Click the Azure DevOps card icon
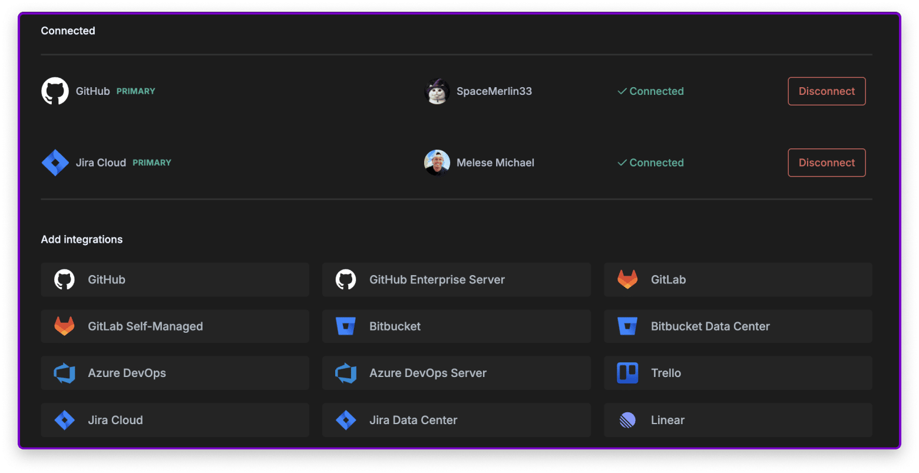Viewport: 919px width, 473px height. coord(64,373)
